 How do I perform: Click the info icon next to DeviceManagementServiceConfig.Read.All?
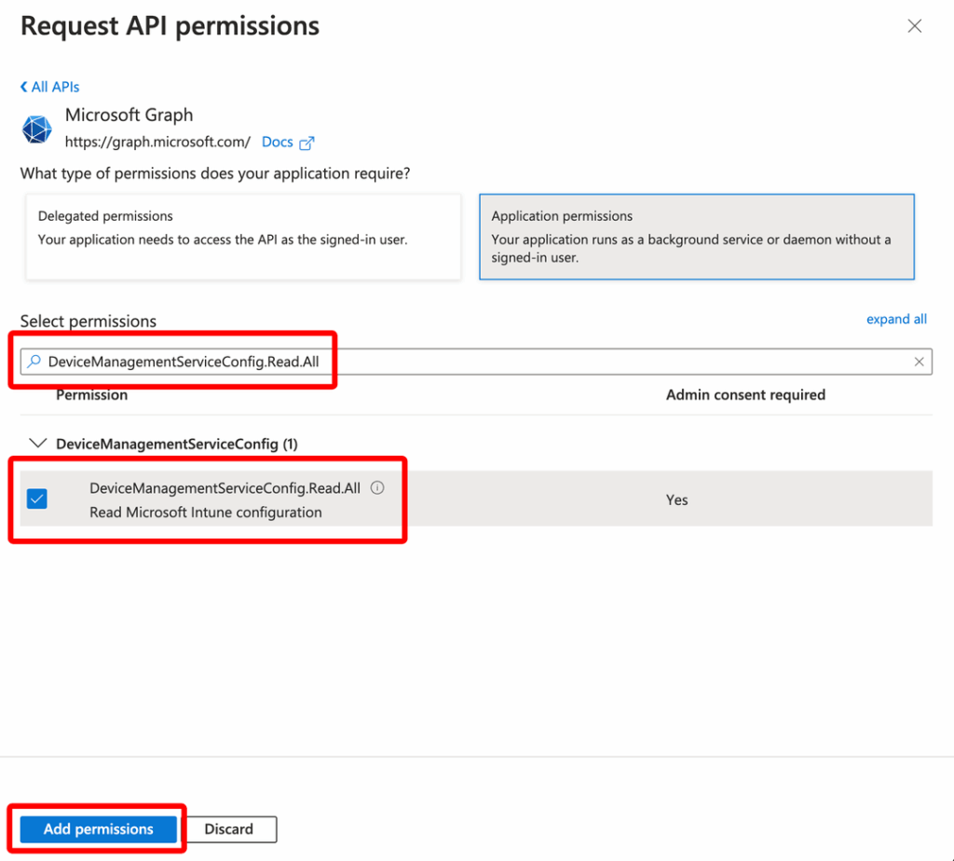tap(378, 486)
